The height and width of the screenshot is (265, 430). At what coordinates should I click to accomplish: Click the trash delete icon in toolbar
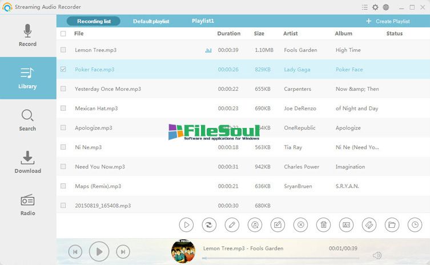(323, 224)
